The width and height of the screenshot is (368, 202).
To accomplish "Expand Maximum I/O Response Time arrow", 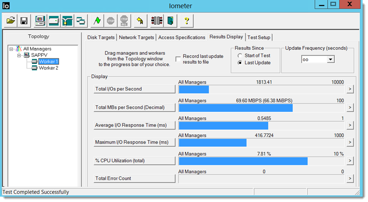I will 350,142.
